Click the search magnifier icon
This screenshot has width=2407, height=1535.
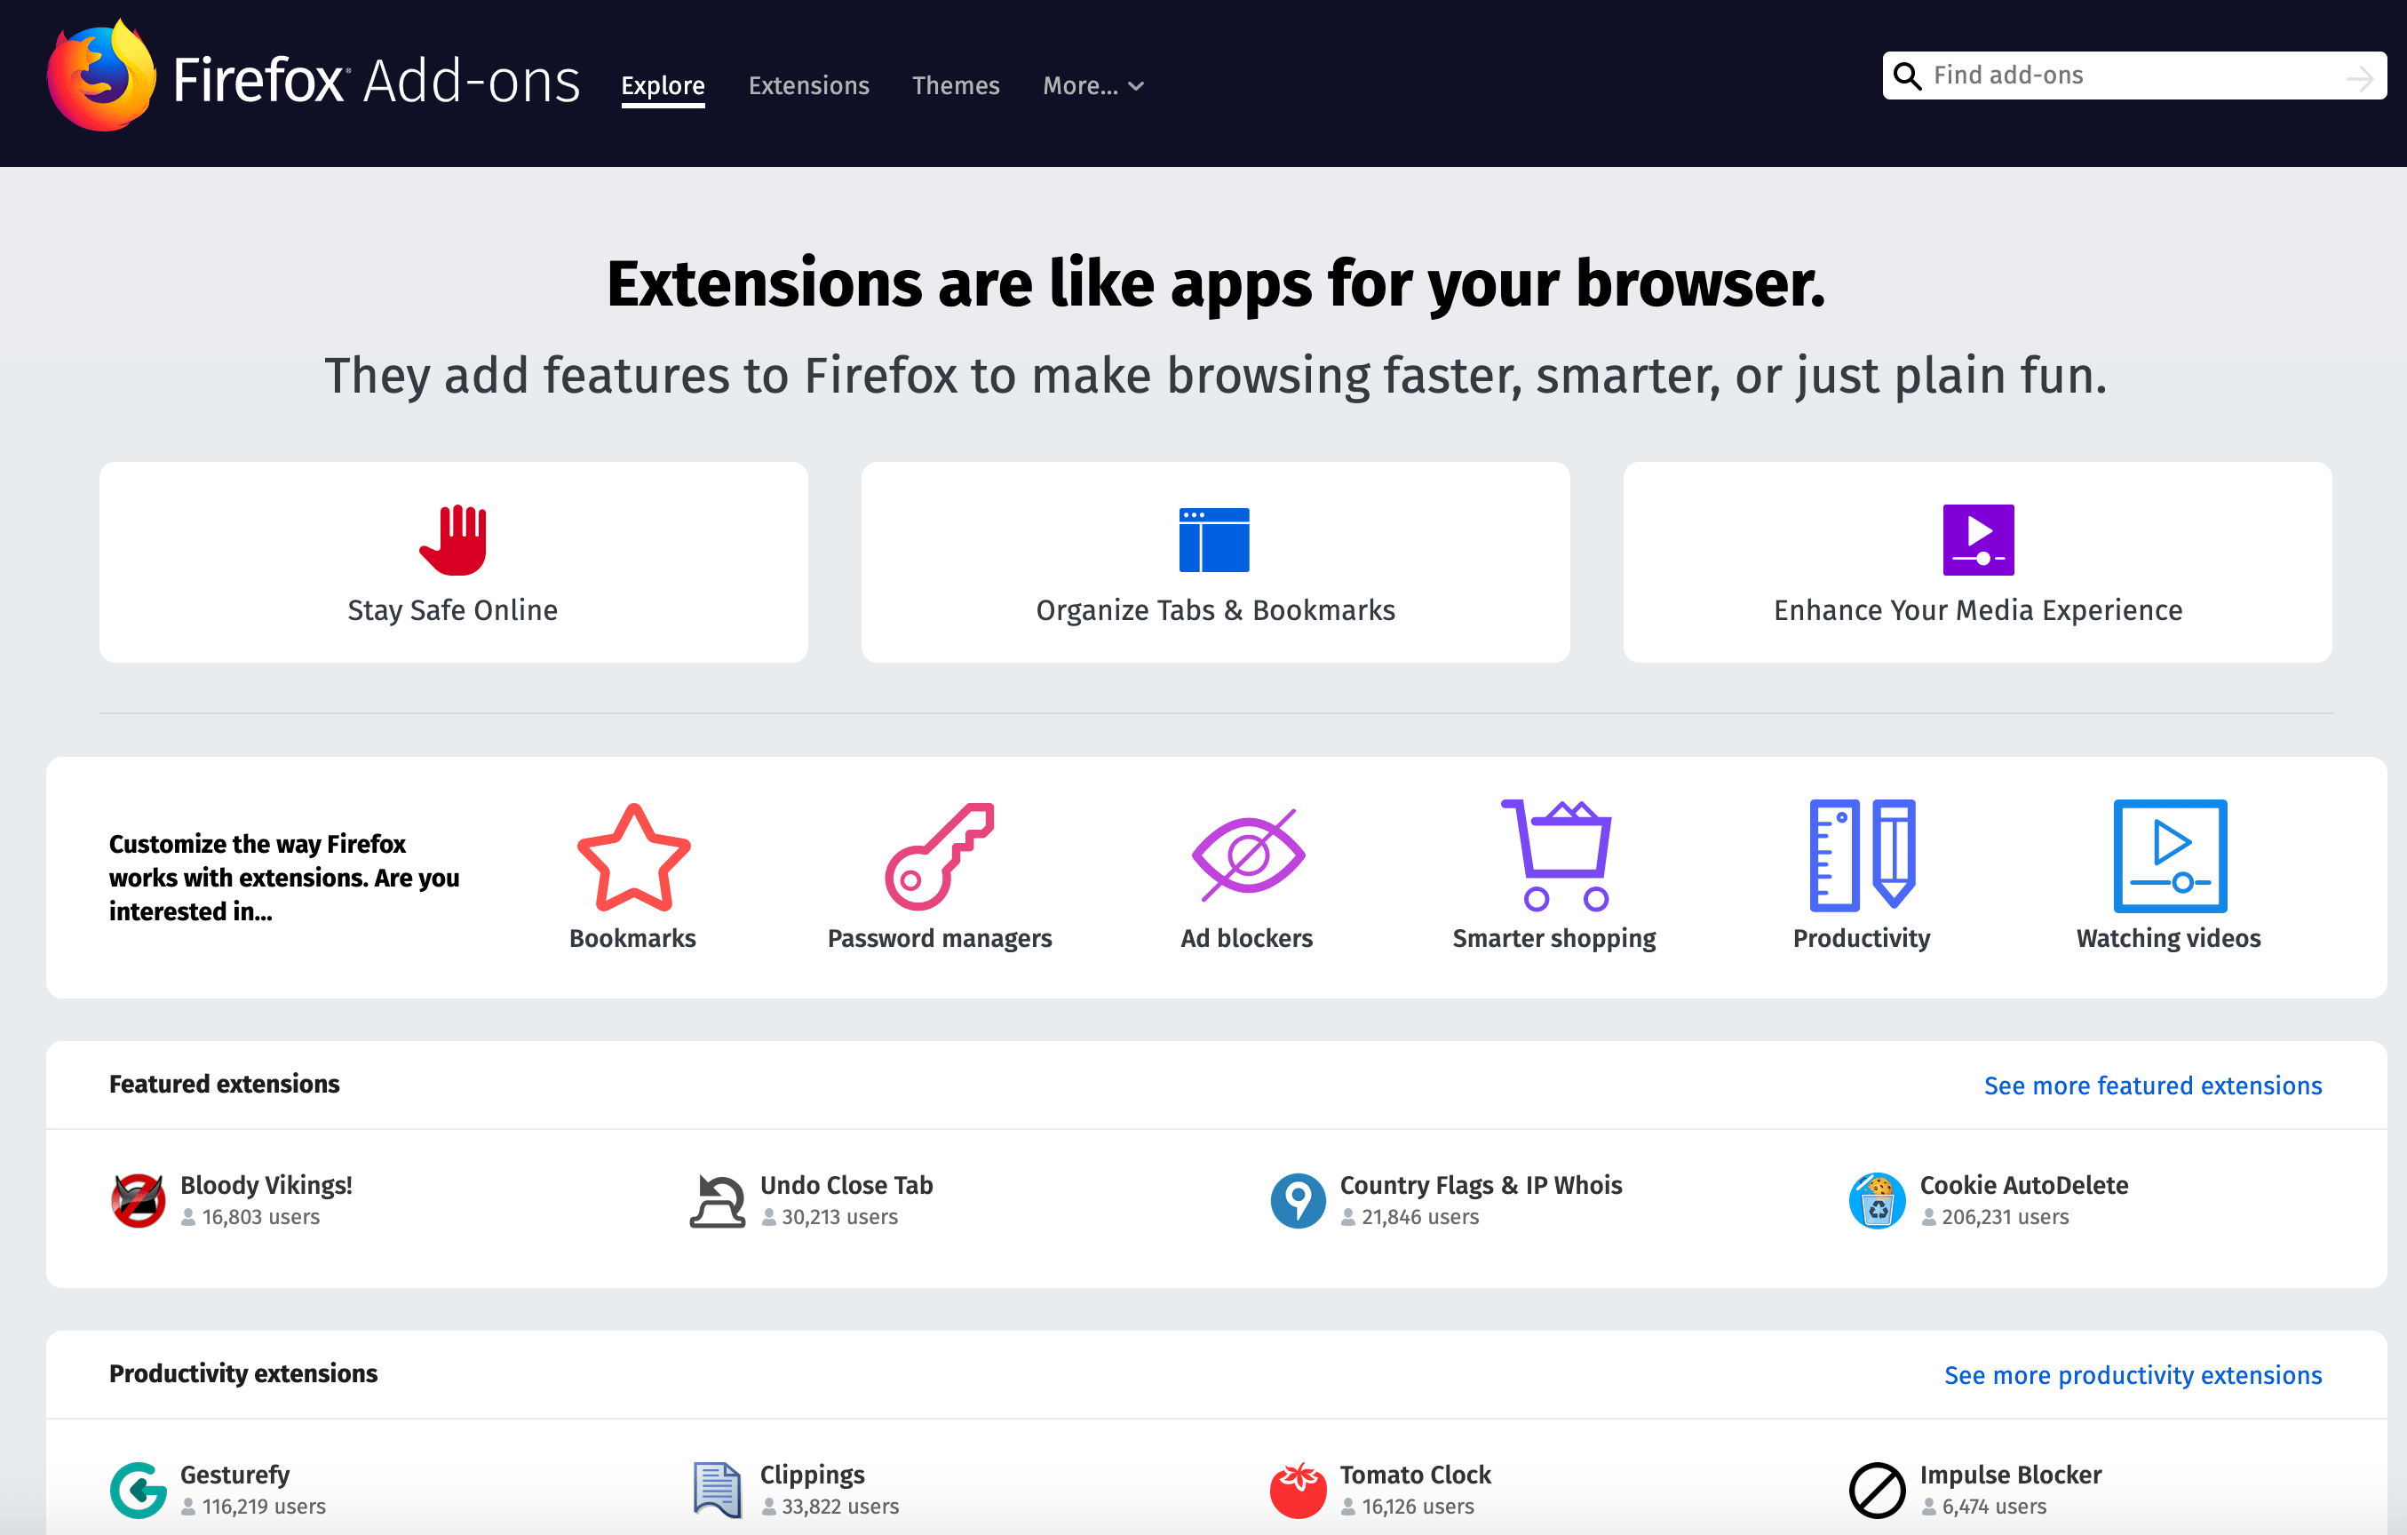(x=1907, y=76)
